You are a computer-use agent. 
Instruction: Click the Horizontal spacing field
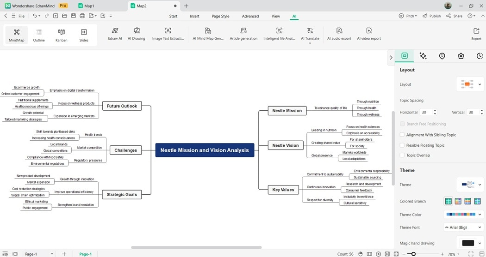(x=428, y=112)
